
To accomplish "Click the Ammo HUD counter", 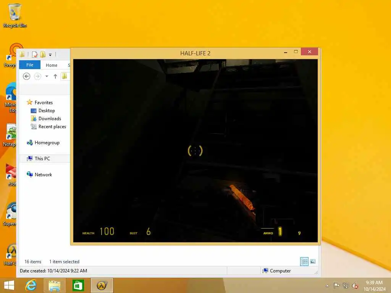I will click(282, 232).
